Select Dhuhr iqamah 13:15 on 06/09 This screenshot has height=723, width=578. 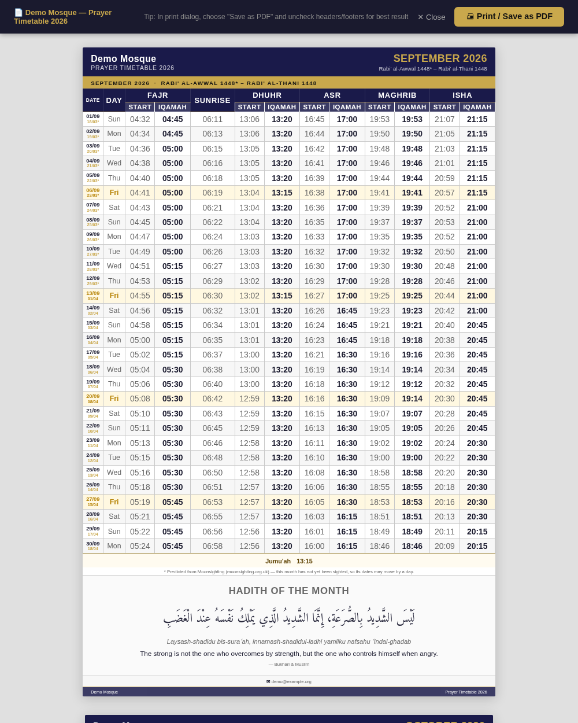pos(282,193)
